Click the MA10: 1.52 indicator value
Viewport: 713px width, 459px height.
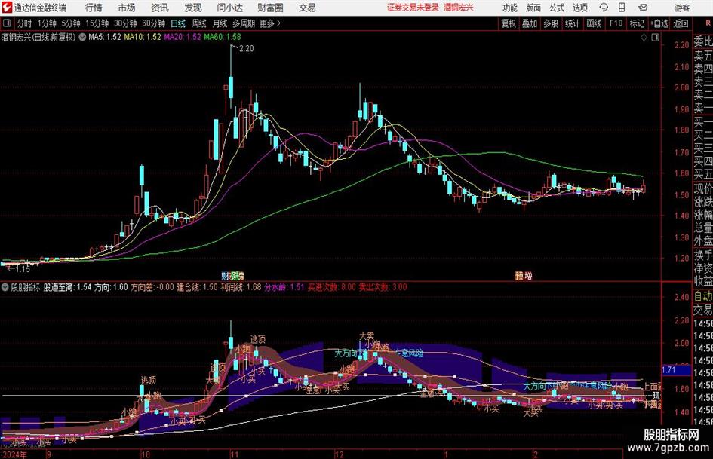(x=143, y=37)
